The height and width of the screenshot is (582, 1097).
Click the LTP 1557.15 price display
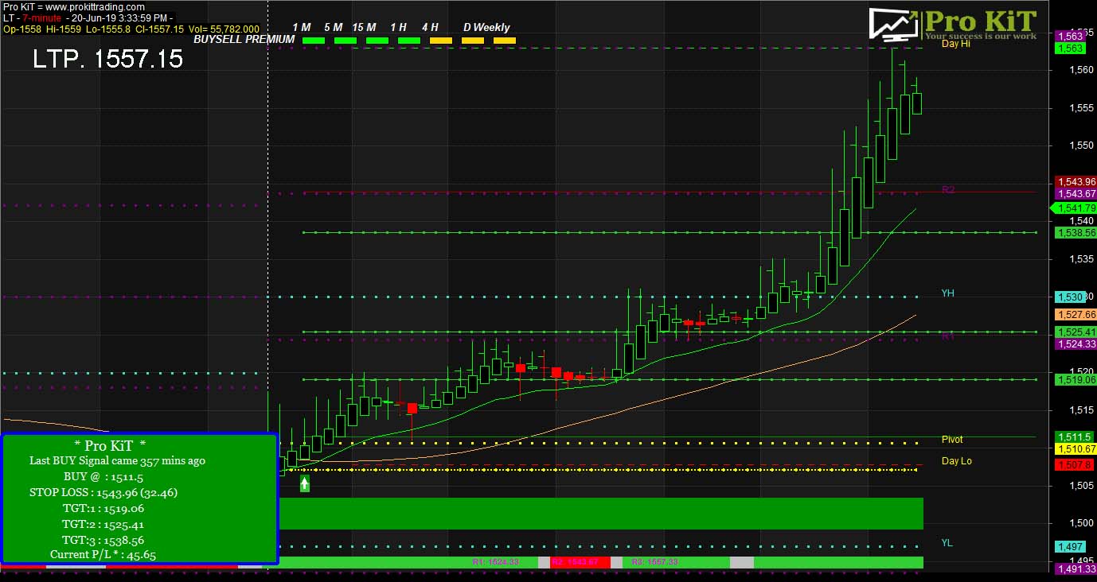tap(107, 59)
